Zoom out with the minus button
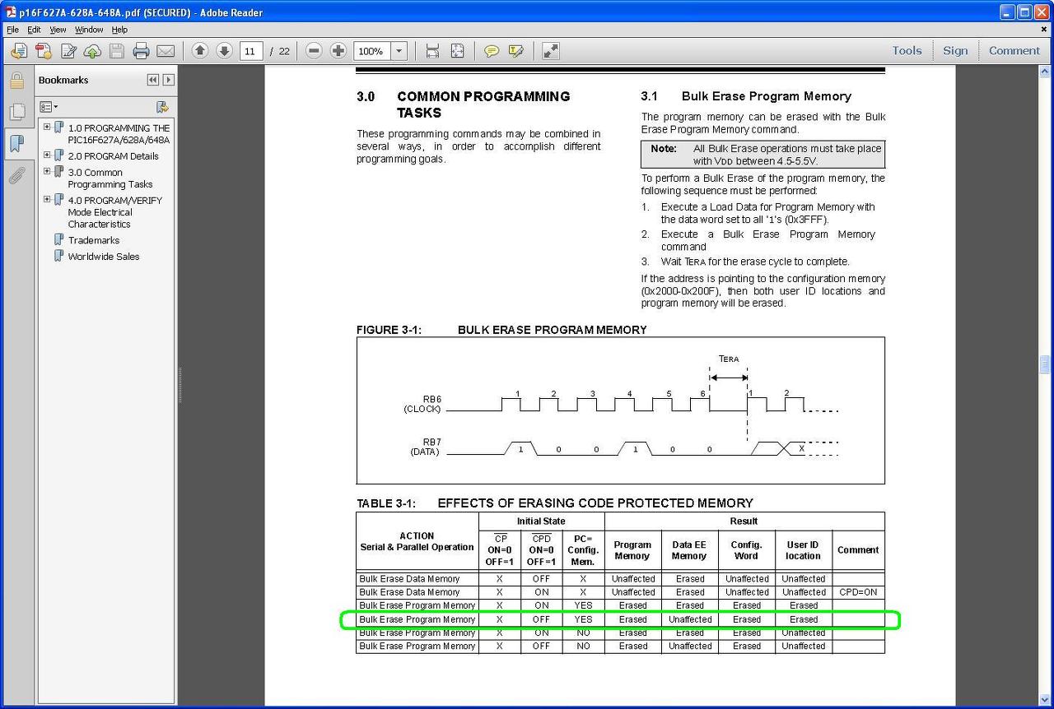 tap(313, 51)
